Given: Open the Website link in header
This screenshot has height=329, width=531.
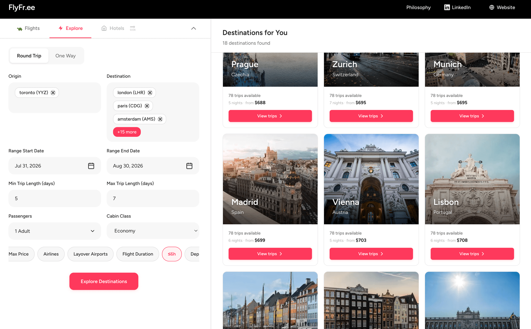Looking at the screenshot, I should point(502,7).
